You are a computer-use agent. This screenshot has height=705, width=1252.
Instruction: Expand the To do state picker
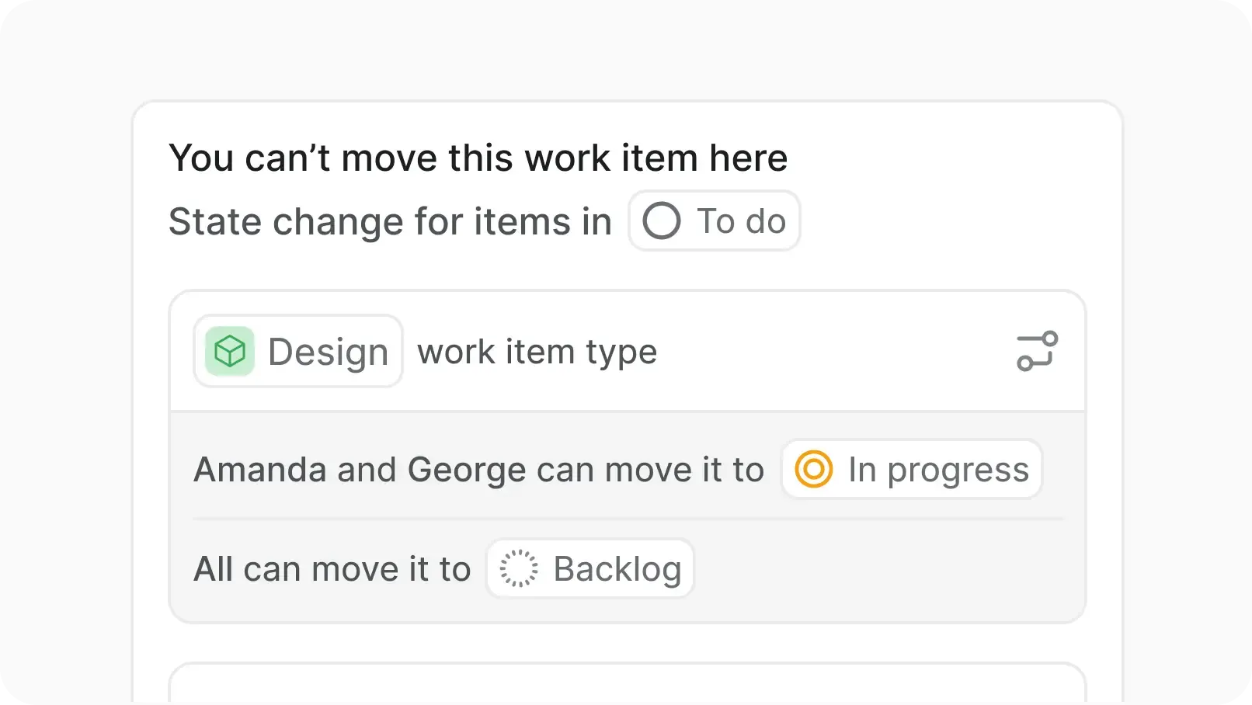(x=713, y=221)
